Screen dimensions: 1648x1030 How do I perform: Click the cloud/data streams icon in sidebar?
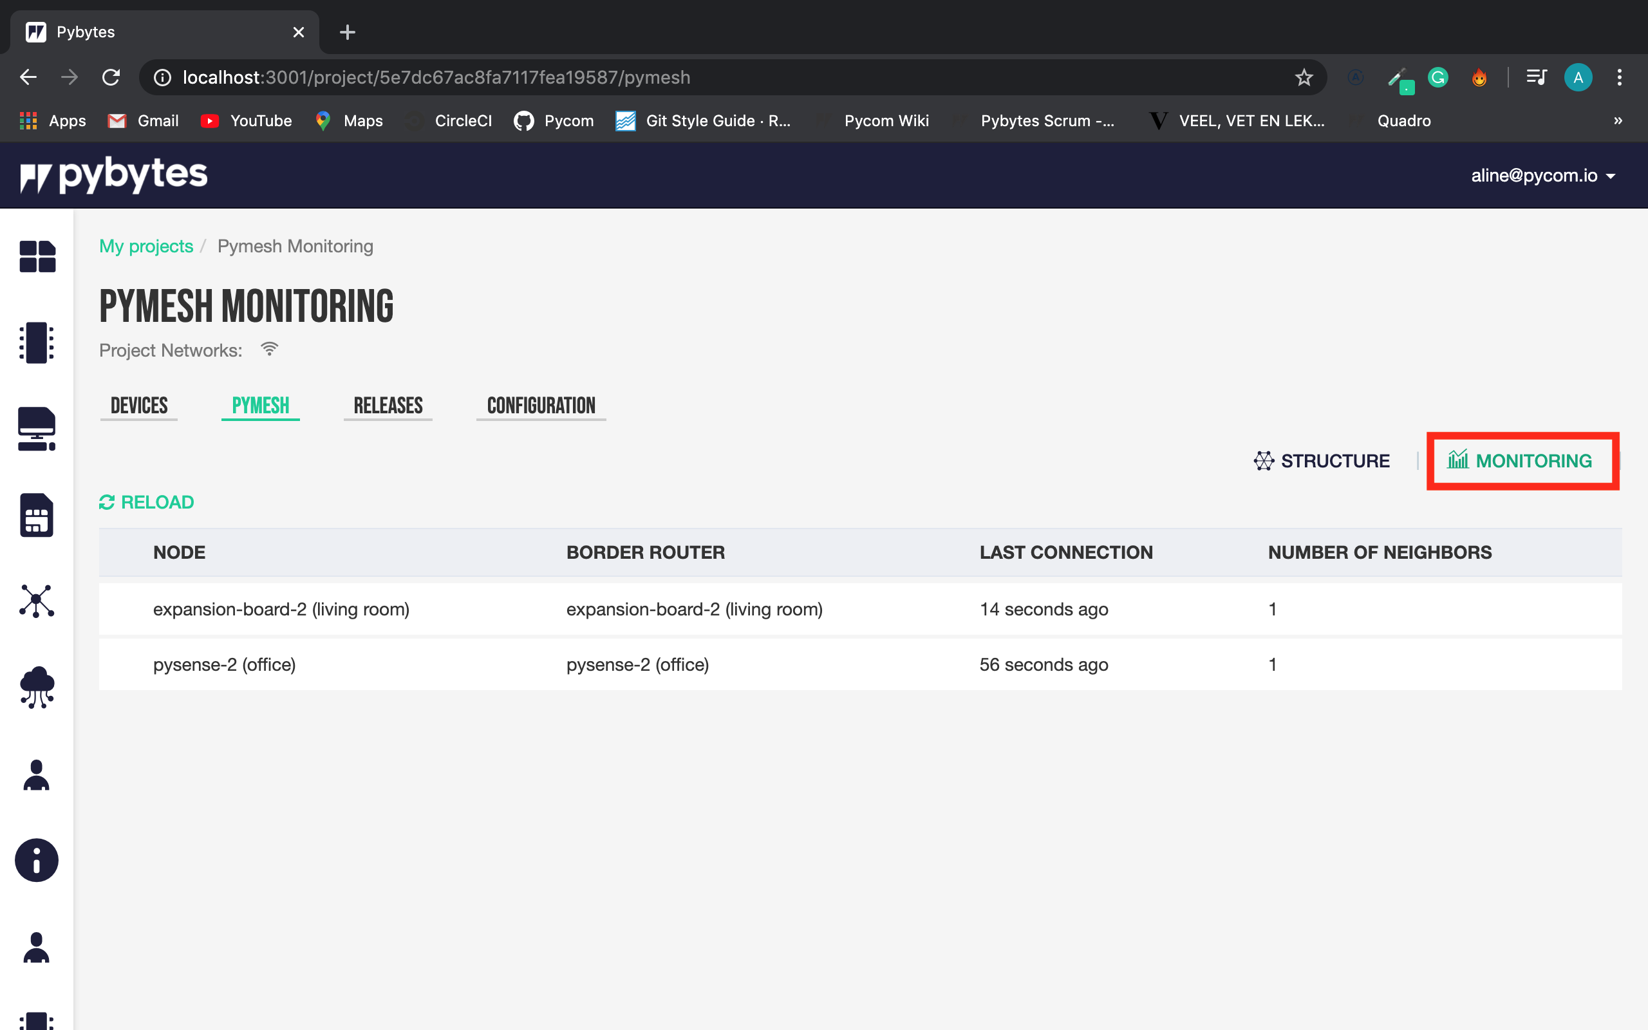tap(37, 686)
